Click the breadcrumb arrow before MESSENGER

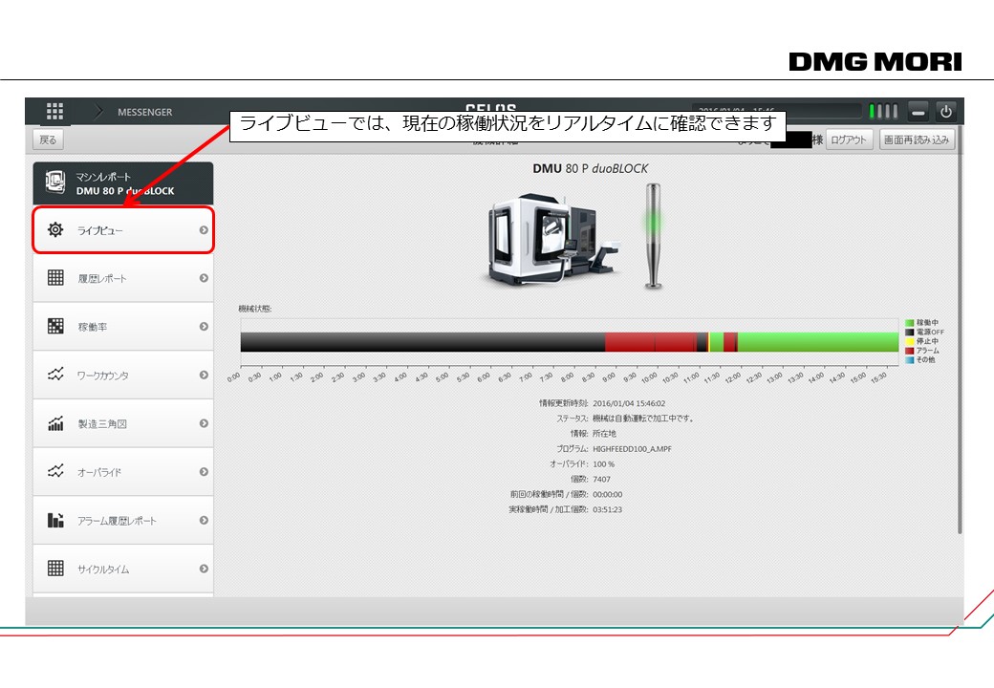98,112
